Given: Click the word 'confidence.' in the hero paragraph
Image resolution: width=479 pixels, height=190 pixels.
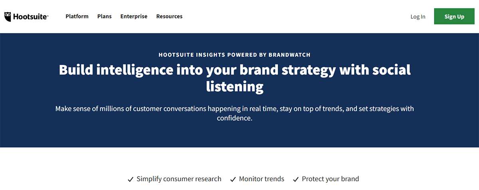Looking at the screenshot, I should click(x=235, y=119).
